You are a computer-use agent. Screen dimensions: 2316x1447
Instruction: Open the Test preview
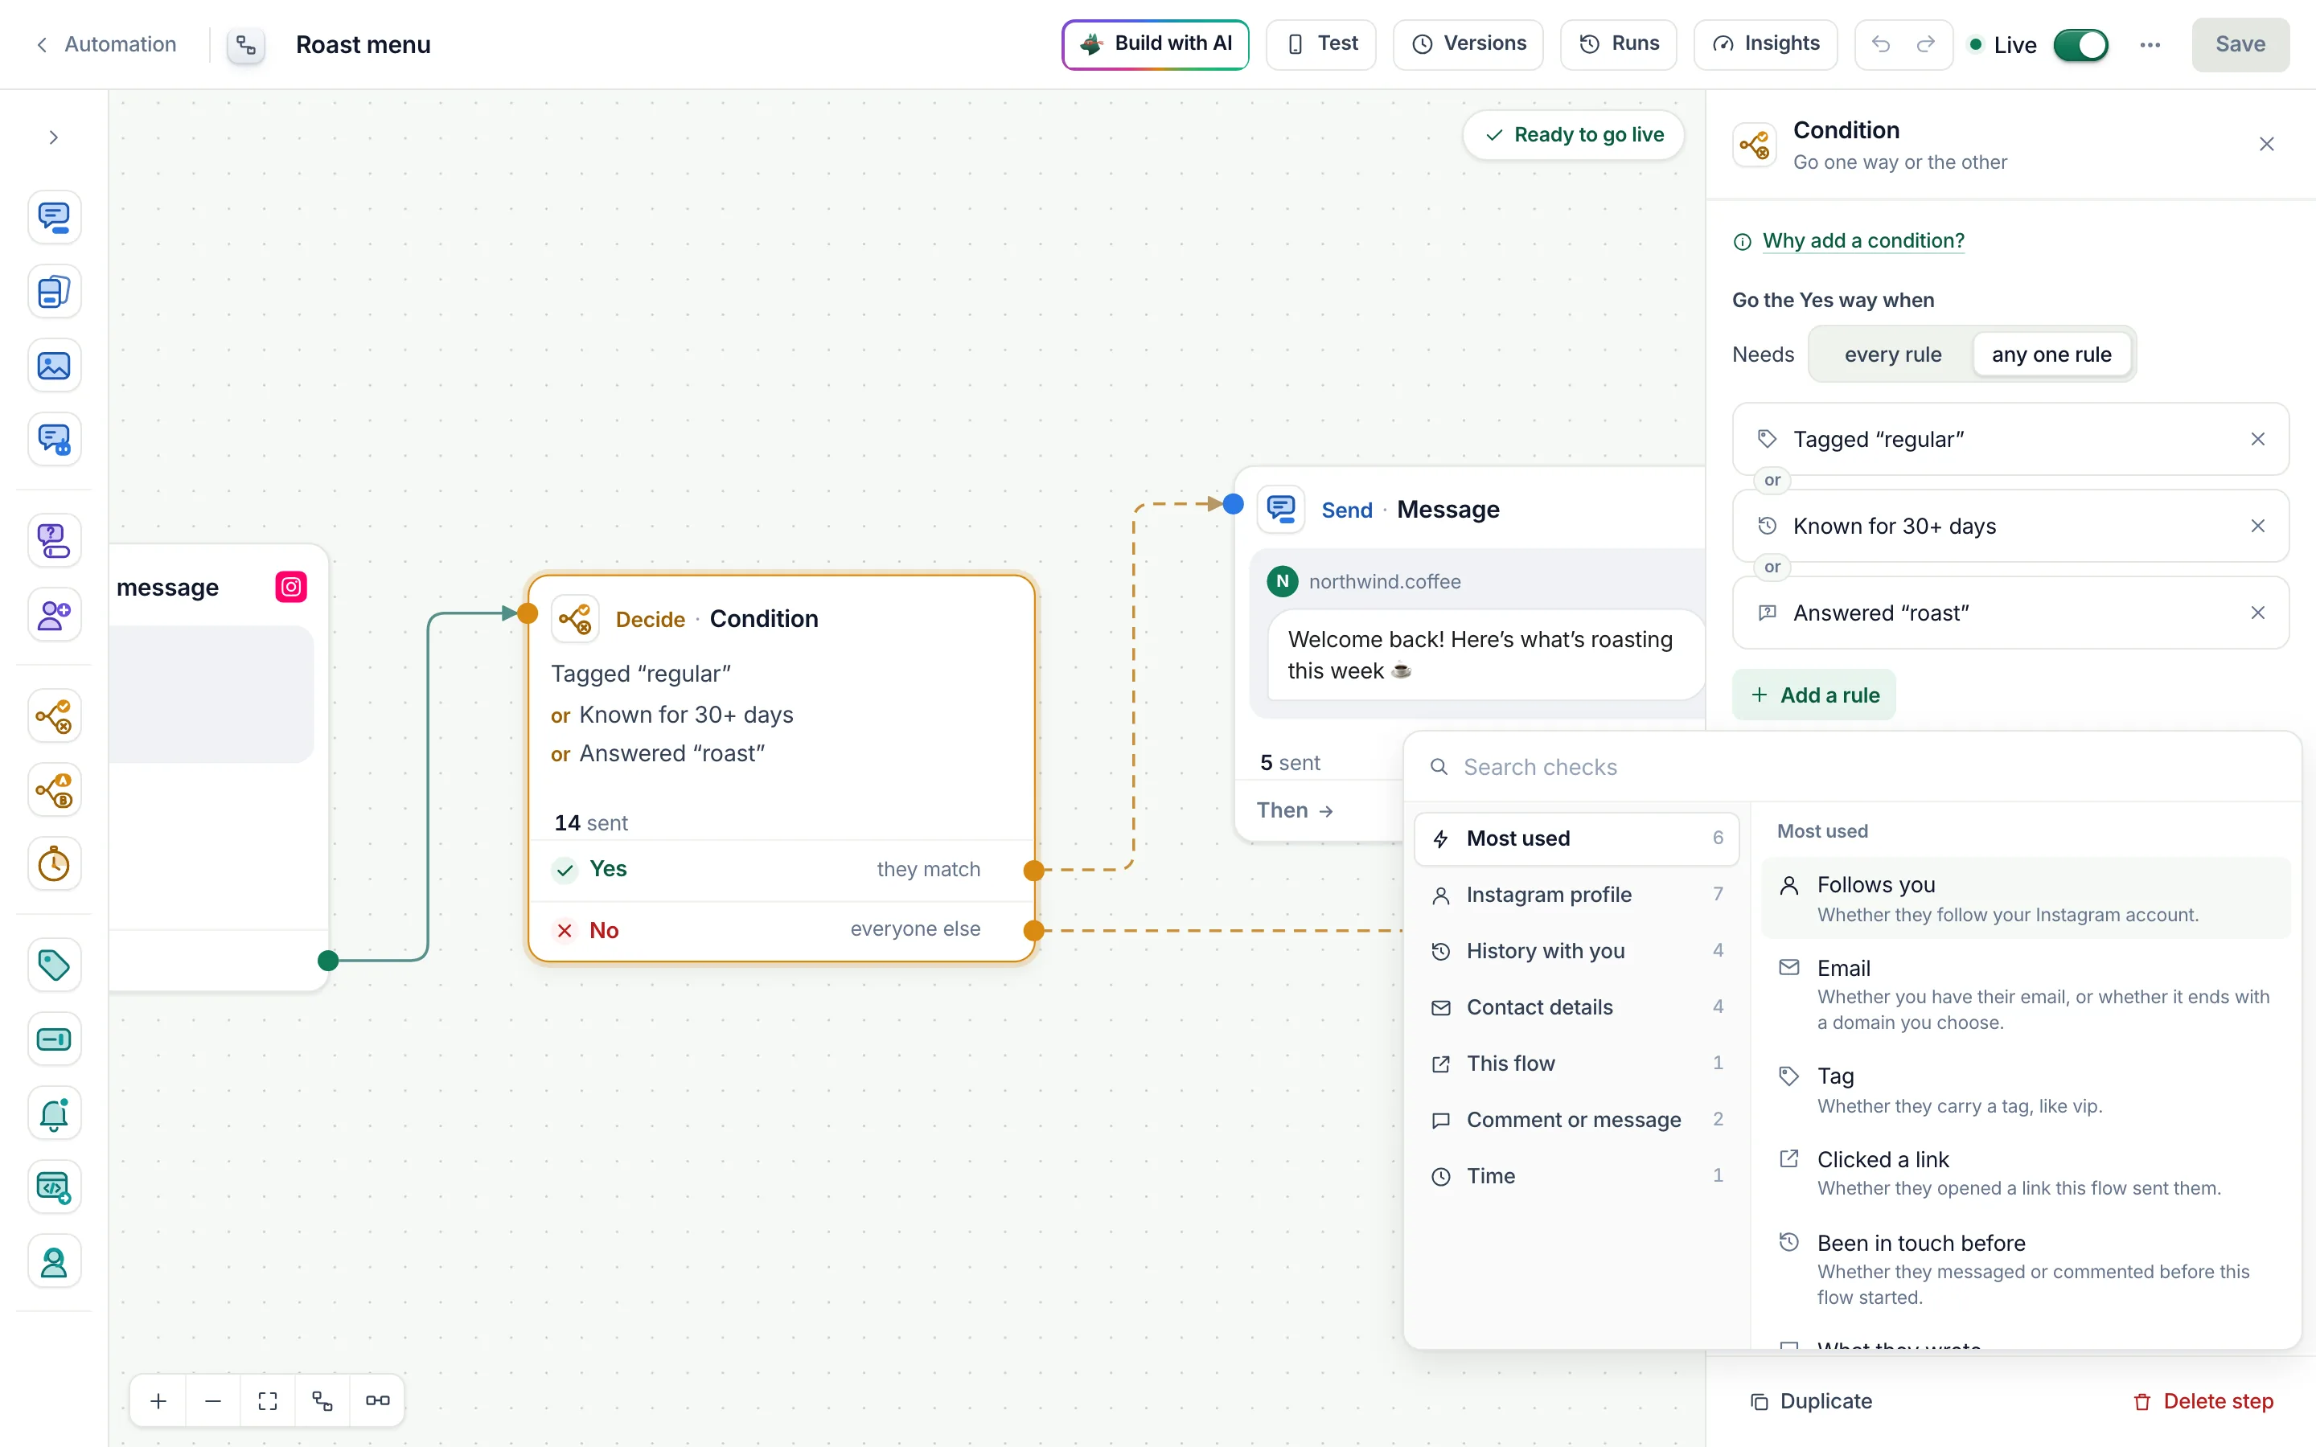click(1320, 44)
